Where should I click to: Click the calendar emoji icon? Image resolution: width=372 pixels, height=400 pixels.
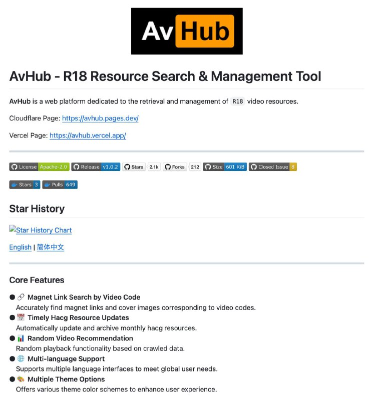pos(21,317)
